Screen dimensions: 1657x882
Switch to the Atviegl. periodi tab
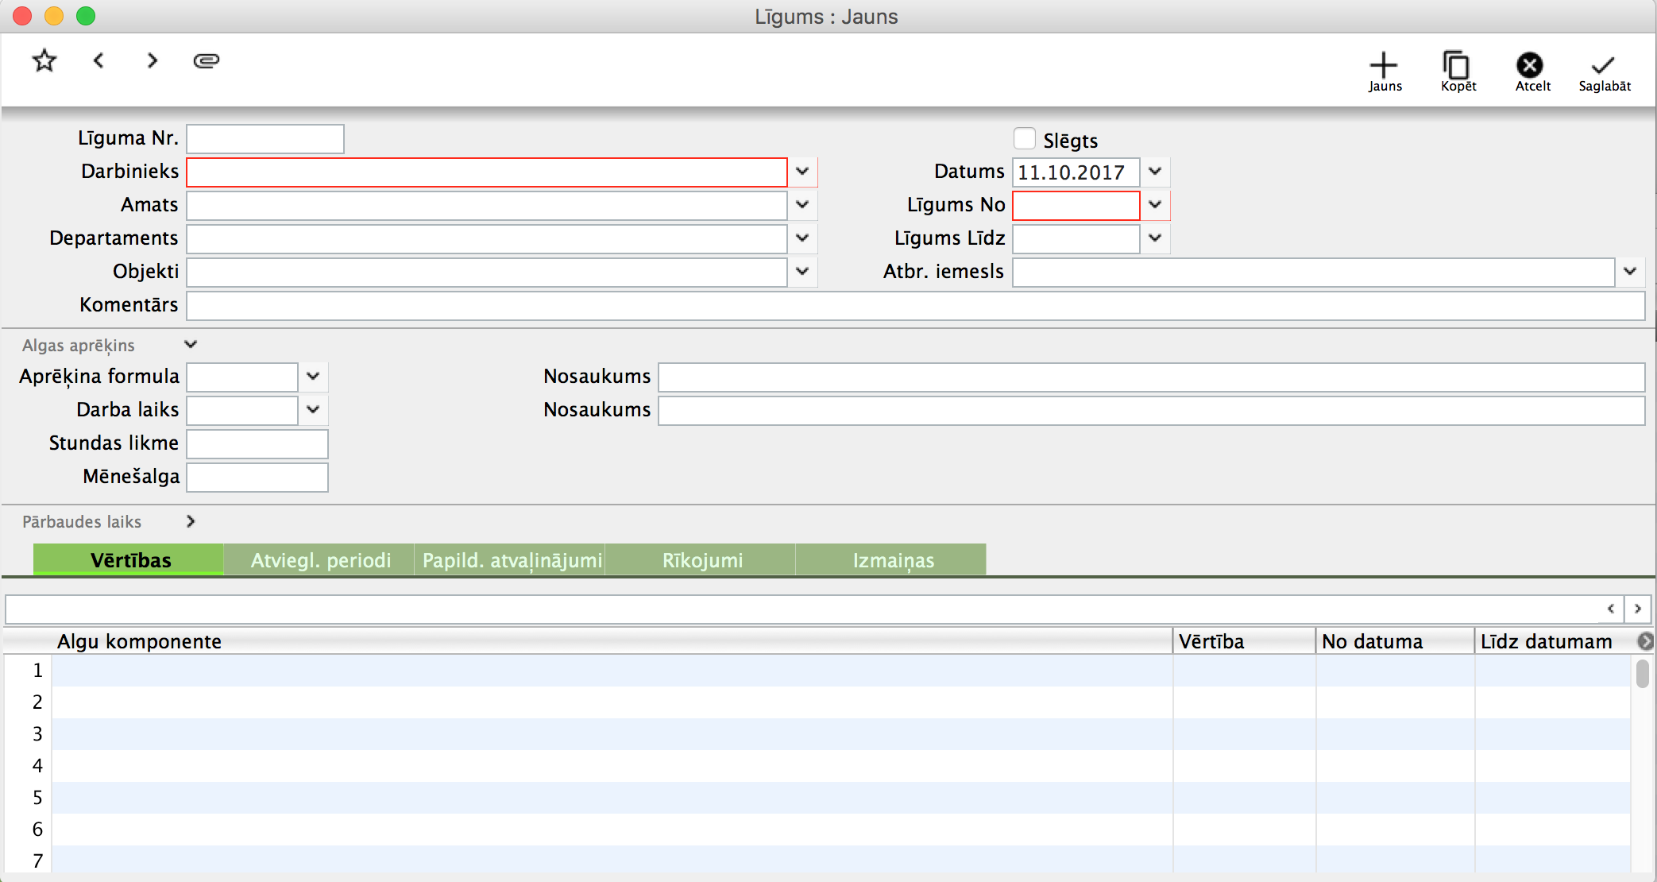320,560
